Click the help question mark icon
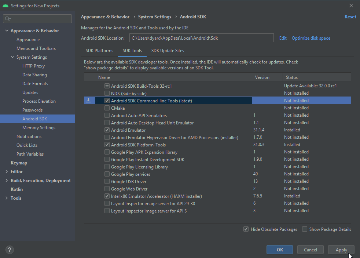 click(x=10, y=250)
